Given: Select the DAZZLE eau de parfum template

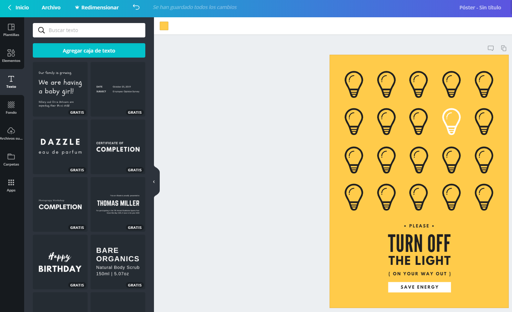Looking at the screenshot, I should point(60,147).
